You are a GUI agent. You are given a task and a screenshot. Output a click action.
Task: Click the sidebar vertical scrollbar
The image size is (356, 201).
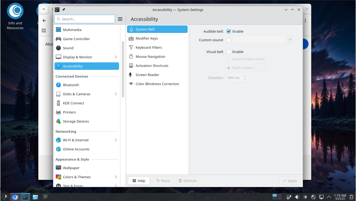point(123,70)
